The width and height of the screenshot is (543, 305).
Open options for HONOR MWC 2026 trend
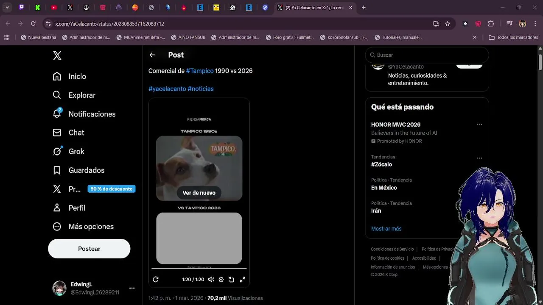click(479, 125)
